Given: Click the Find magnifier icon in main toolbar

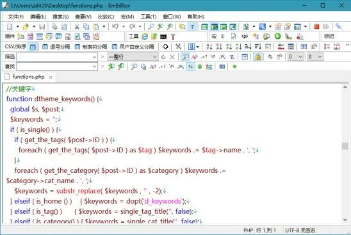Looking at the screenshot, I should click(x=151, y=27).
